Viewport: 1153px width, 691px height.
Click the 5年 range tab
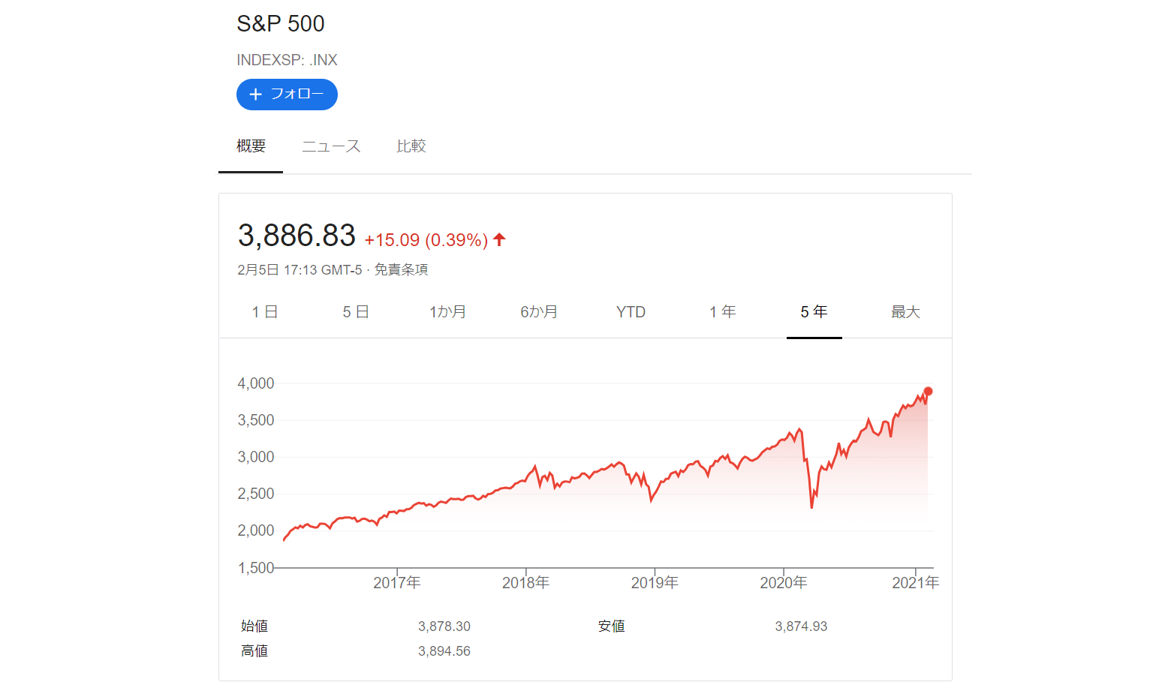[x=814, y=312]
